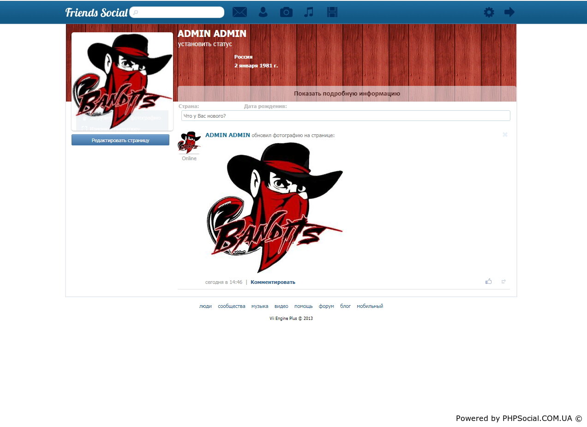Delete the wall post with X icon

[505, 134]
